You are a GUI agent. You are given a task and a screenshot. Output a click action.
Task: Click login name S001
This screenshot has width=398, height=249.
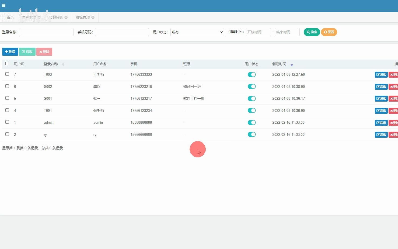point(48,99)
